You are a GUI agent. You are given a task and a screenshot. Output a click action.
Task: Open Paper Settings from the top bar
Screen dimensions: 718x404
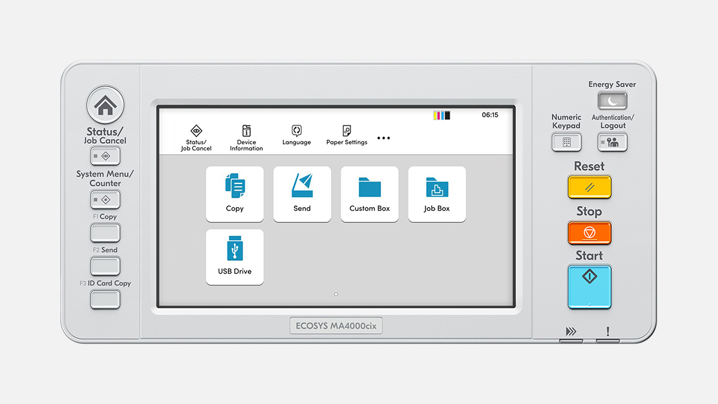[346, 135]
